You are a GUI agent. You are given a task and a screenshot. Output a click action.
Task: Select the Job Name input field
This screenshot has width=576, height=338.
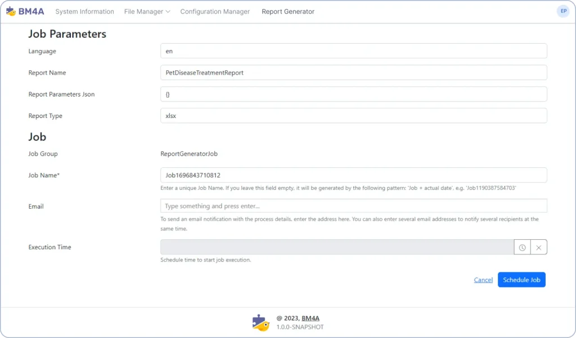[x=353, y=175]
